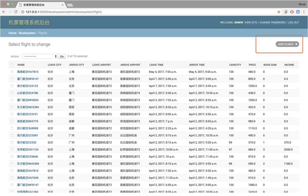Click the browser forward arrow
Image resolution: width=308 pixels, height=196 pixels.
[x=10, y=12]
